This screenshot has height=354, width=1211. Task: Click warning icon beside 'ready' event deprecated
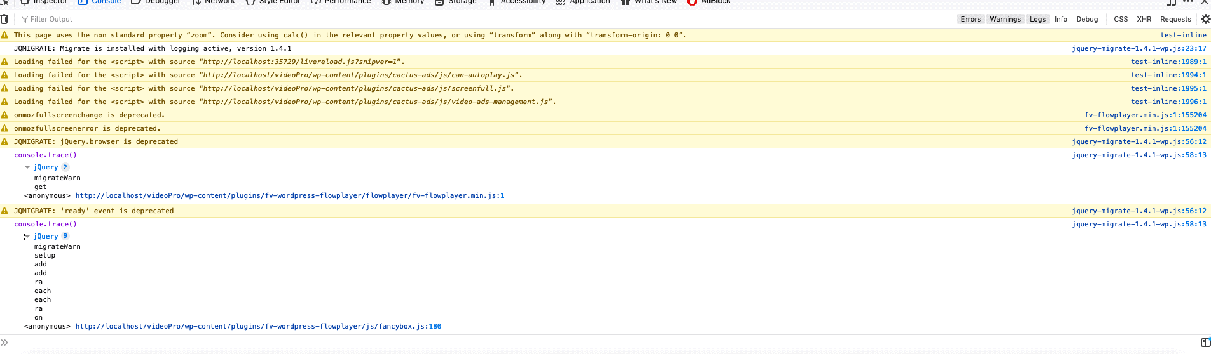click(x=4, y=211)
